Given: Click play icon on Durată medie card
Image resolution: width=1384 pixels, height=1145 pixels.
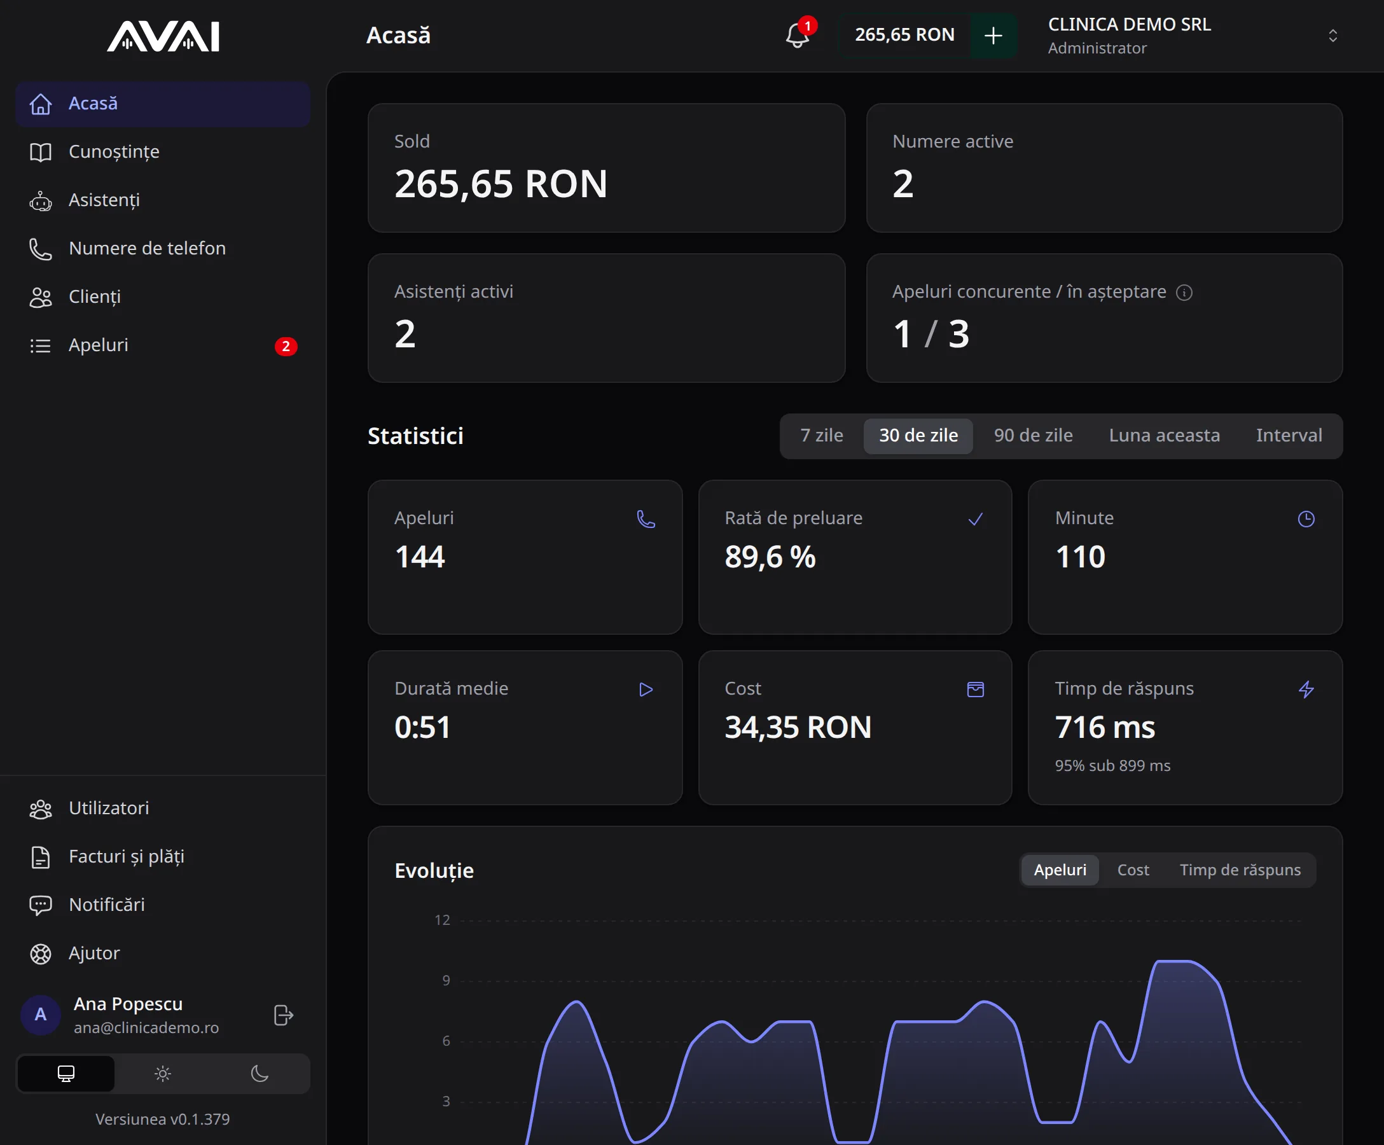Looking at the screenshot, I should (646, 690).
